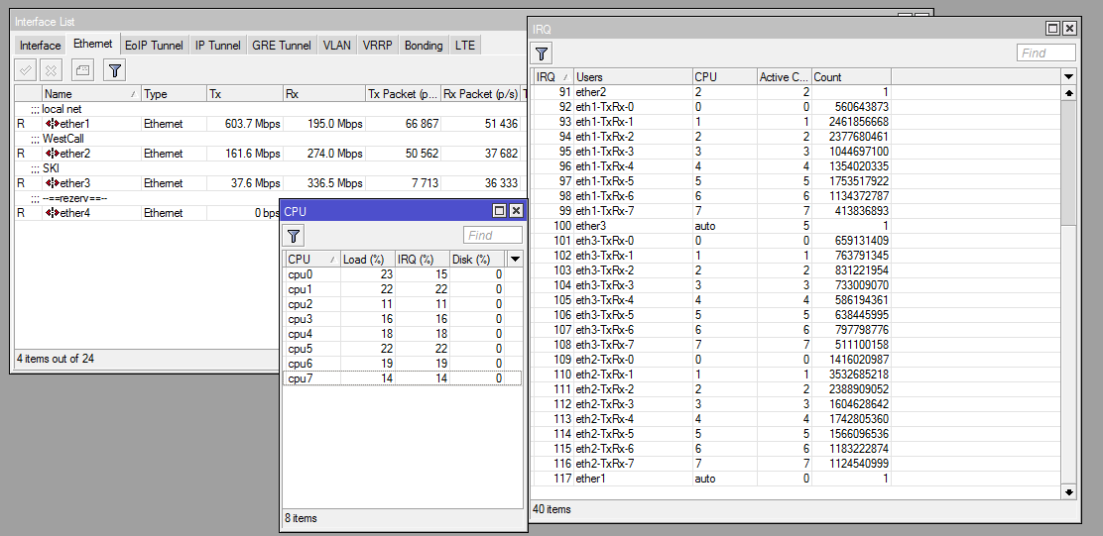Open the CPU table columns dropdown arrow

pyautogui.click(x=514, y=260)
